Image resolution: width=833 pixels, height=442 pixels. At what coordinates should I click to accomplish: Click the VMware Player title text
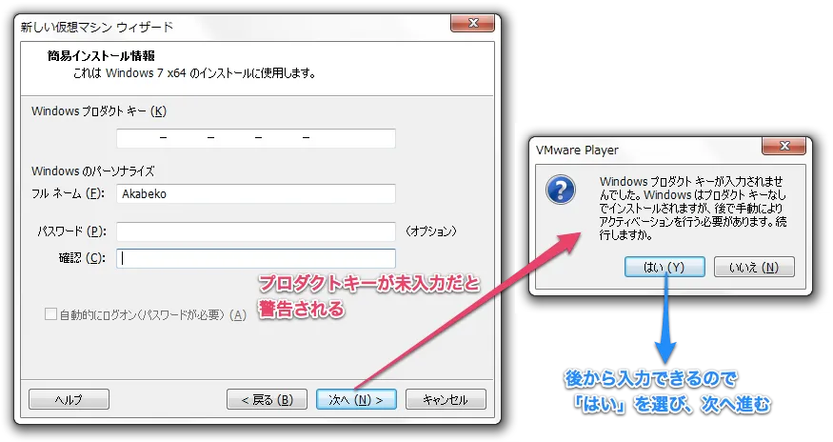point(578,150)
